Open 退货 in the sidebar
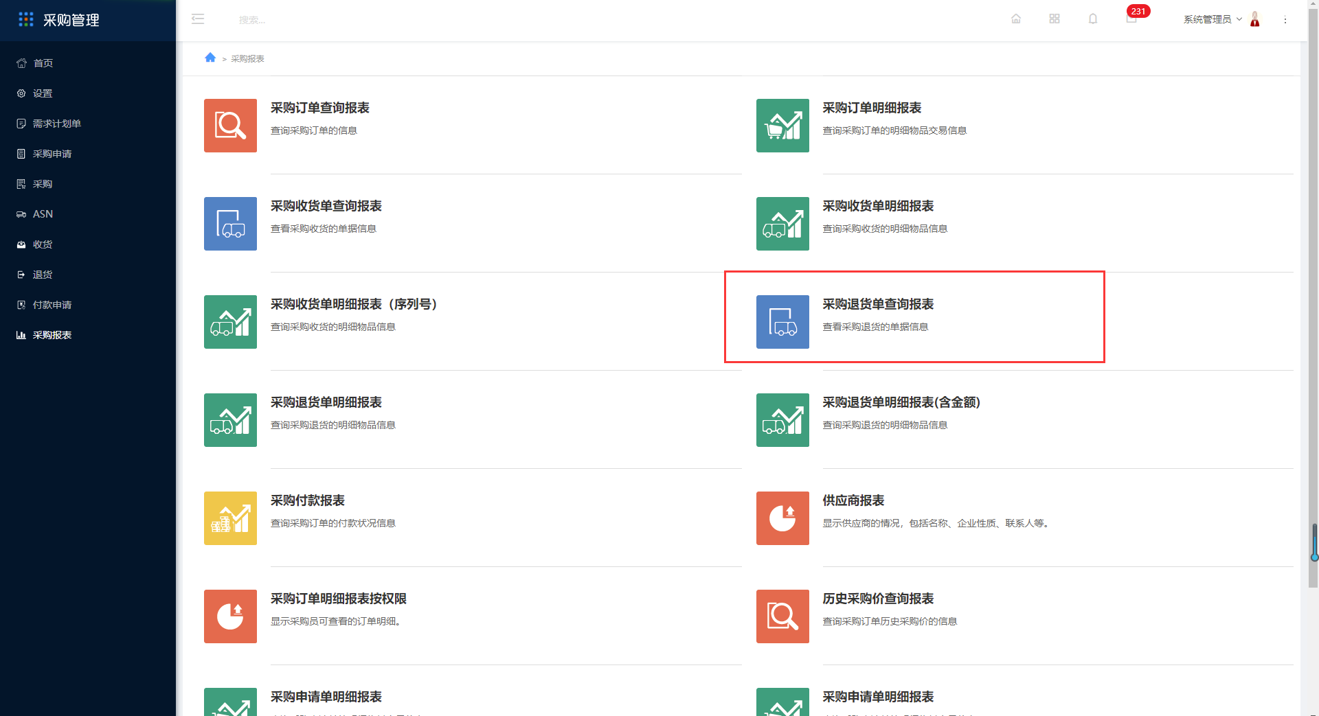 pos(88,275)
